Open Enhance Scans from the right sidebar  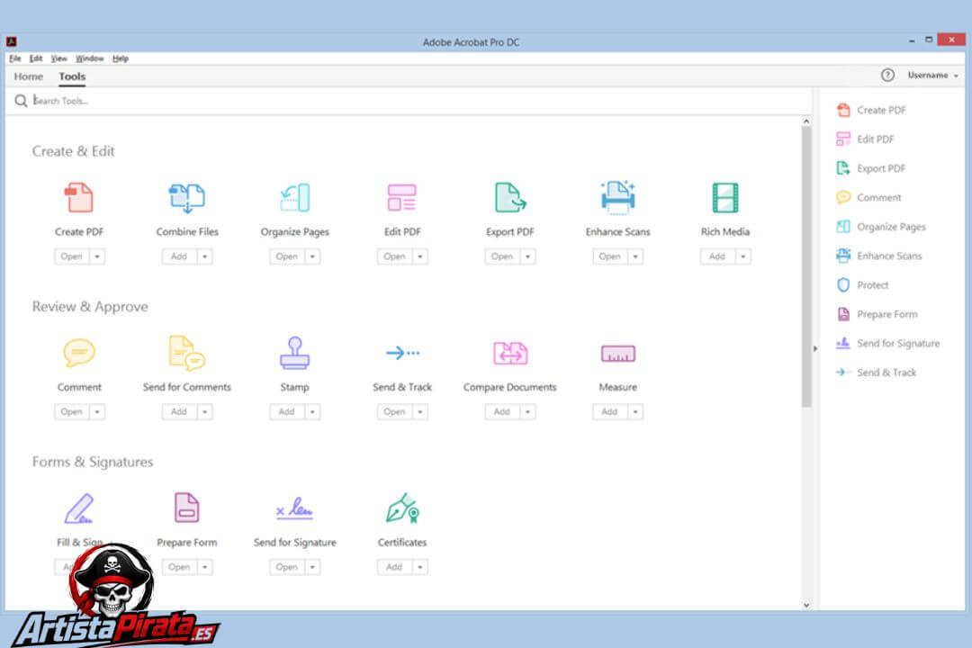[879, 256]
